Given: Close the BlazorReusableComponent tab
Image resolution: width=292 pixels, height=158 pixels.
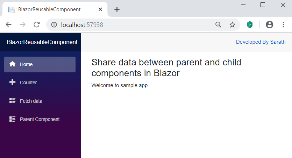Looking at the screenshot, I should coord(100,9).
